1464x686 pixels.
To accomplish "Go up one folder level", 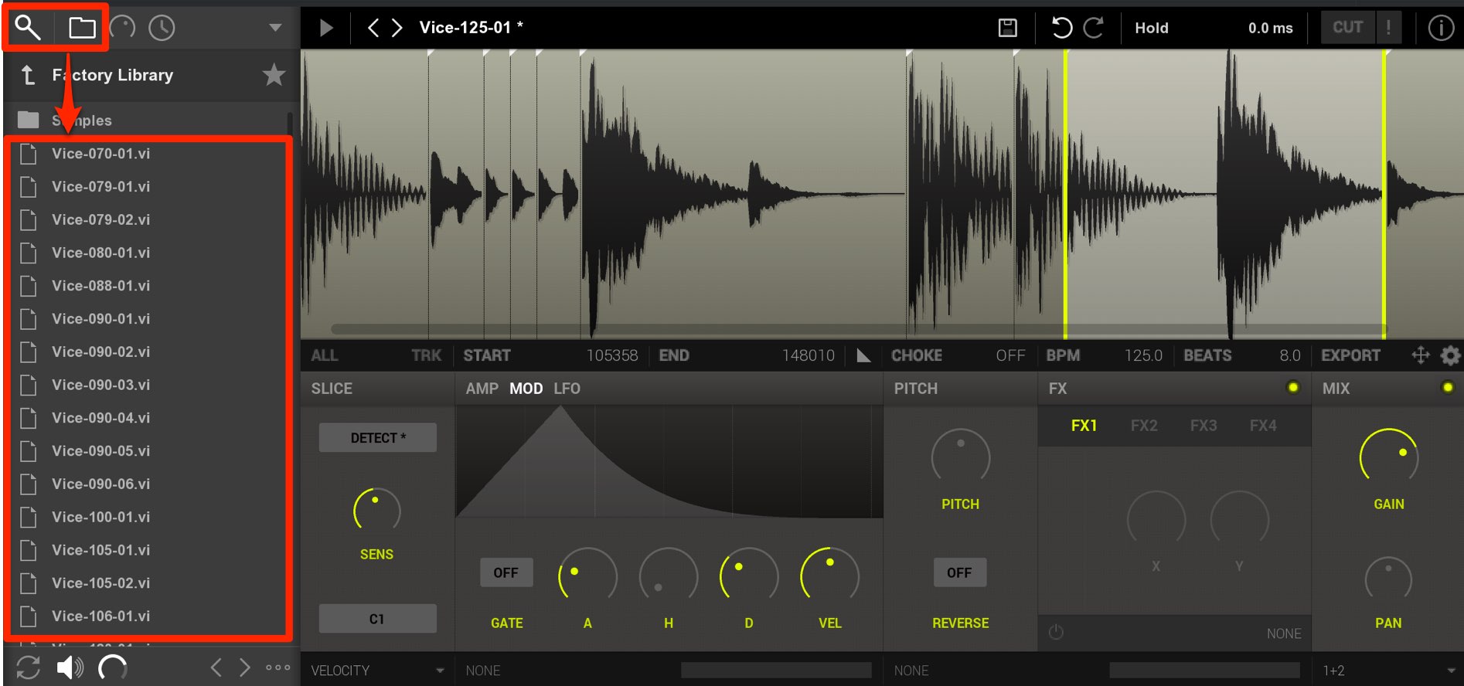I will (28, 75).
